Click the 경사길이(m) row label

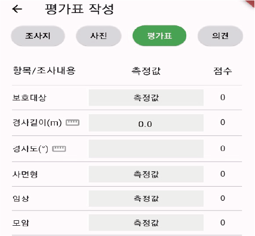click(37, 123)
